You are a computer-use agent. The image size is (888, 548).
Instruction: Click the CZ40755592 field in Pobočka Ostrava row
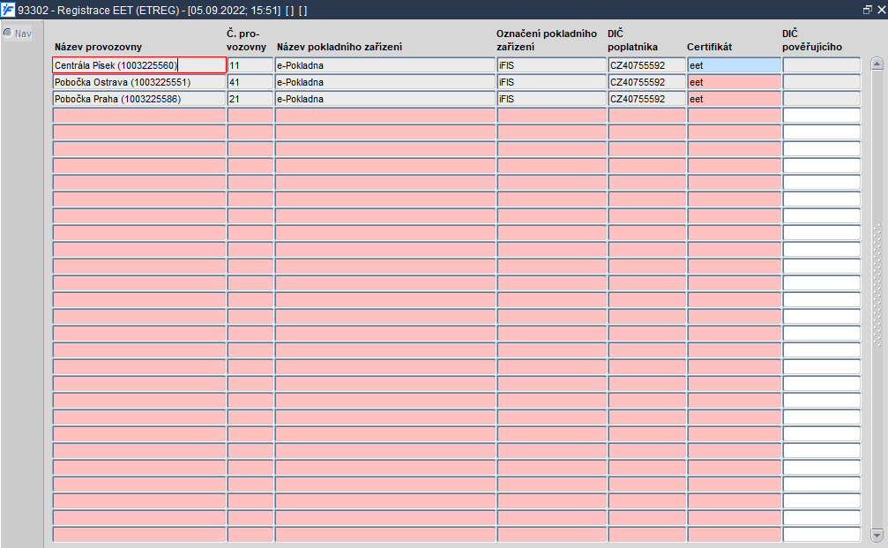click(x=646, y=82)
